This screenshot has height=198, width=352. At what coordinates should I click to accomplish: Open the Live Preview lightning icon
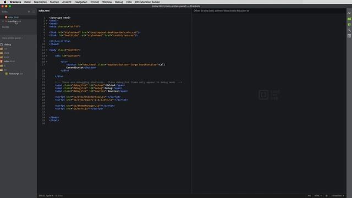[x=349, y=13]
